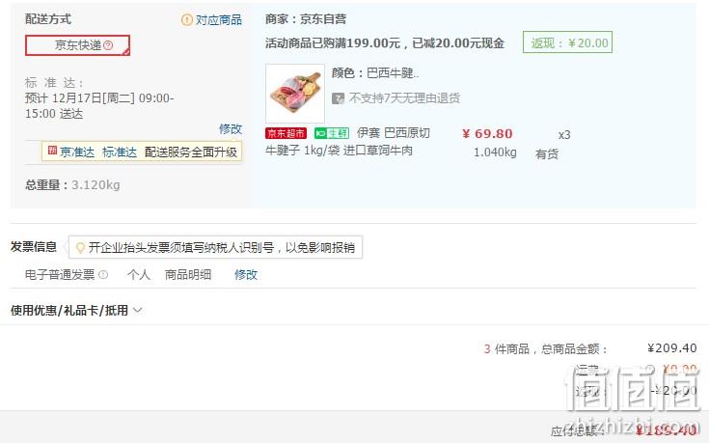Click 修改 under delivery time
Viewport: 709px width, 443px height.
(231, 129)
